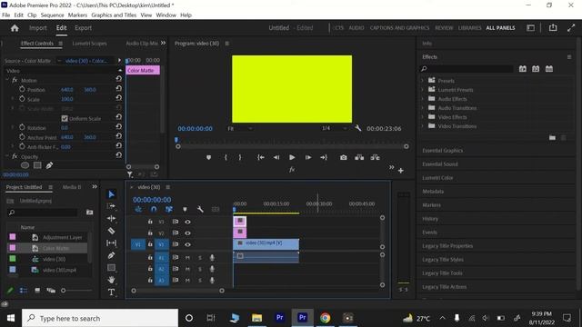This screenshot has width=582, height=327.
Task: Open the File menu
Action: [x=6, y=15]
